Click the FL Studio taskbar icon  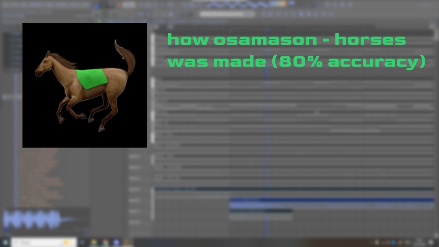(x=127, y=243)
